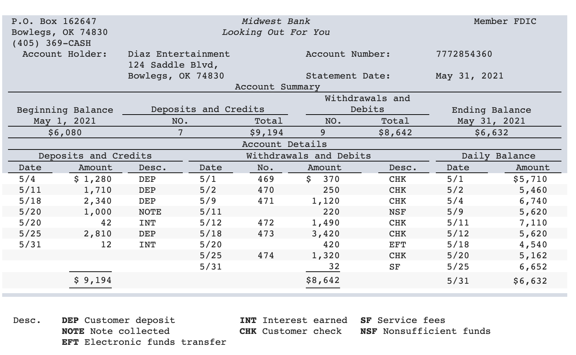The image size is (576, 355).
Task: Click the Midwest Bank title
Action: [276, 21]
